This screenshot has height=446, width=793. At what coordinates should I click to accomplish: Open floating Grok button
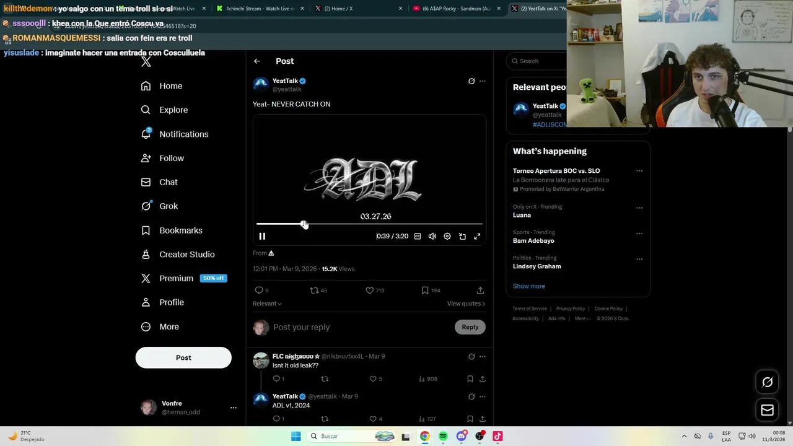tap(767, 382)
